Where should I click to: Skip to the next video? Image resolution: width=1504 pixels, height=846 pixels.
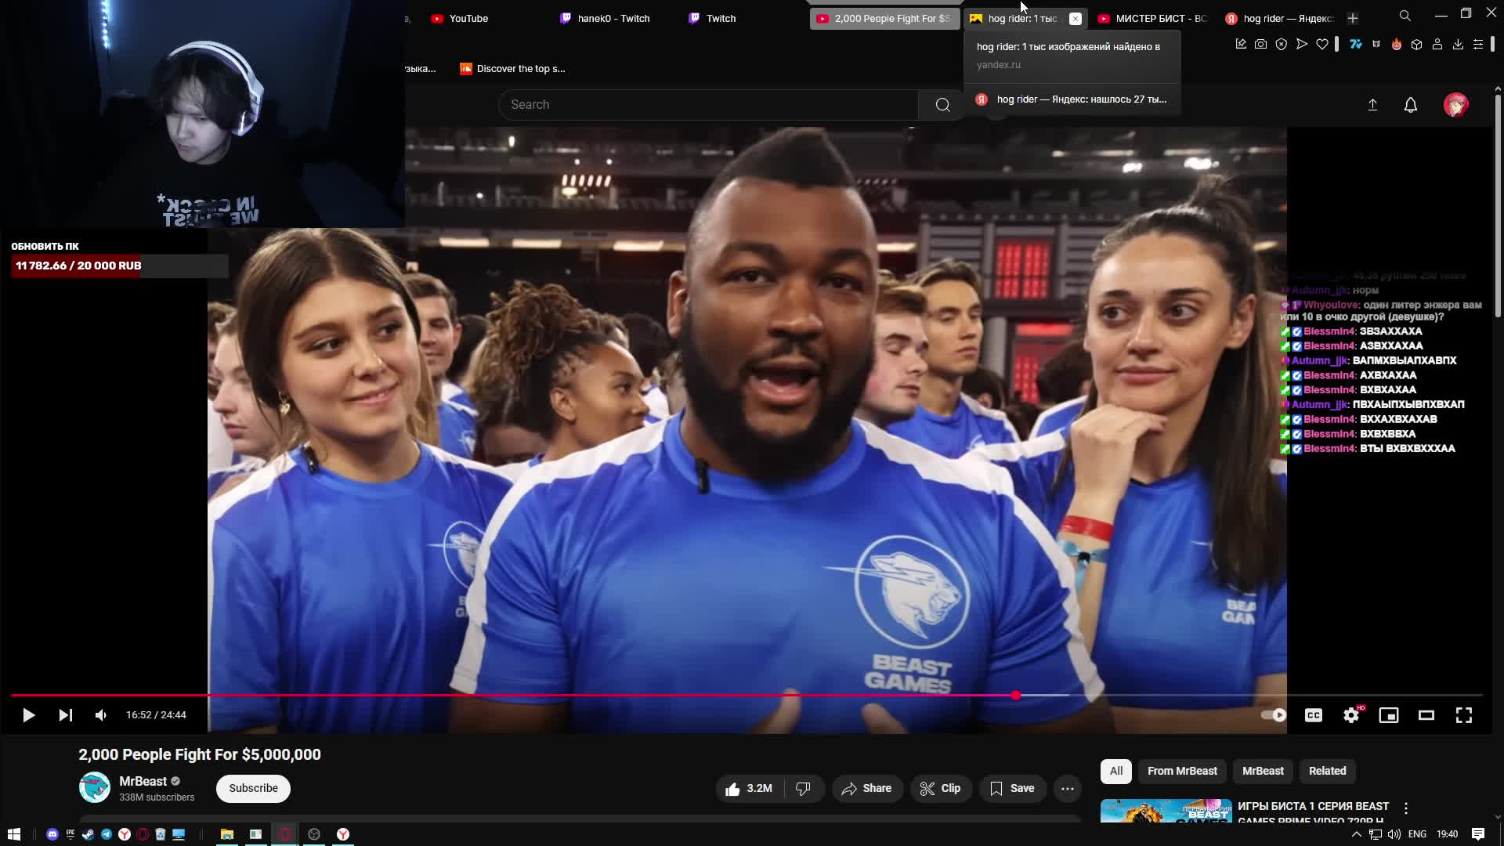point(66,715)
